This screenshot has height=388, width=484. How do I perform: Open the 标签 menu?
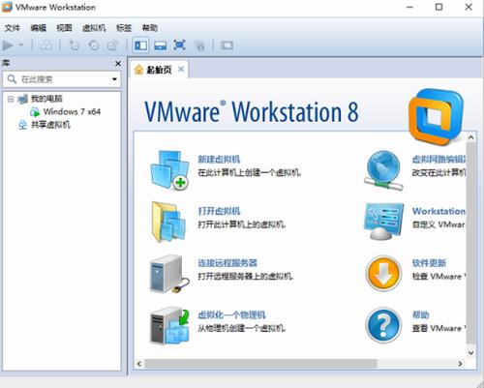point(124,28)
